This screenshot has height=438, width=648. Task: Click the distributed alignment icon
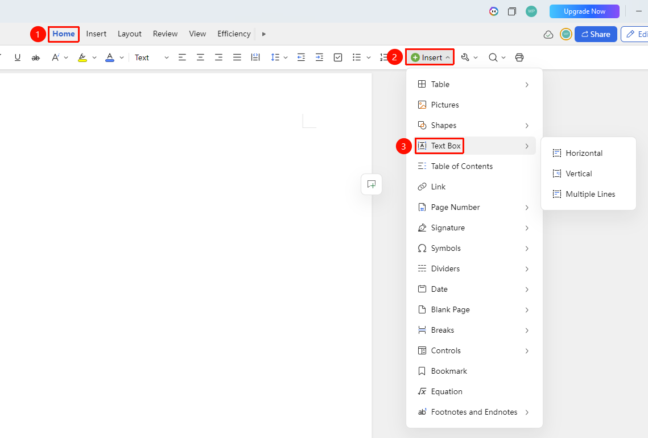click(x=255, y=57)
